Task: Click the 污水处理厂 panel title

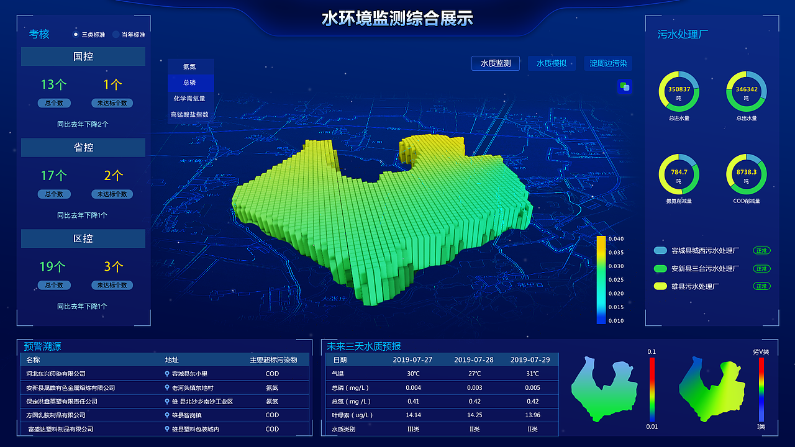Action: point(683,34)
